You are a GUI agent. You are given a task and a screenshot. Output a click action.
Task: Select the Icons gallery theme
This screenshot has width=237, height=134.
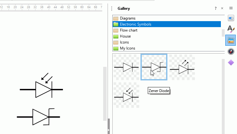[124, 42]
